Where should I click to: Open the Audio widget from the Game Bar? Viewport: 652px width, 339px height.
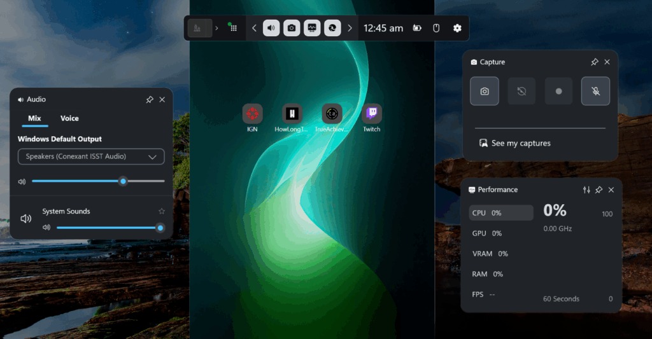271,28
